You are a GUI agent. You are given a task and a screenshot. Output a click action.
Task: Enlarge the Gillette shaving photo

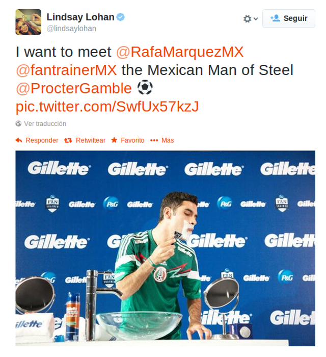click(165, 248)
